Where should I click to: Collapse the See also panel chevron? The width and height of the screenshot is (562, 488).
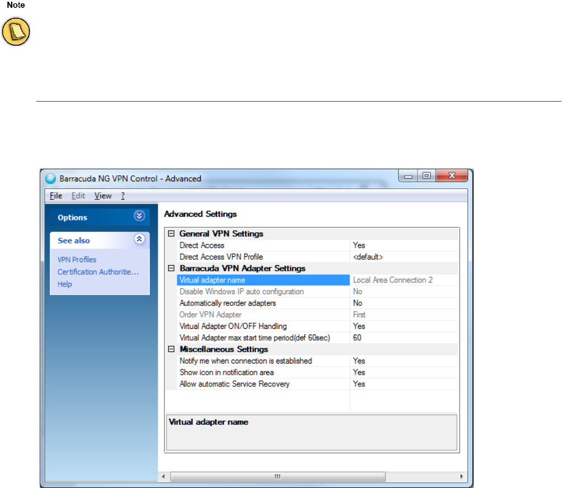click(139, 239)
